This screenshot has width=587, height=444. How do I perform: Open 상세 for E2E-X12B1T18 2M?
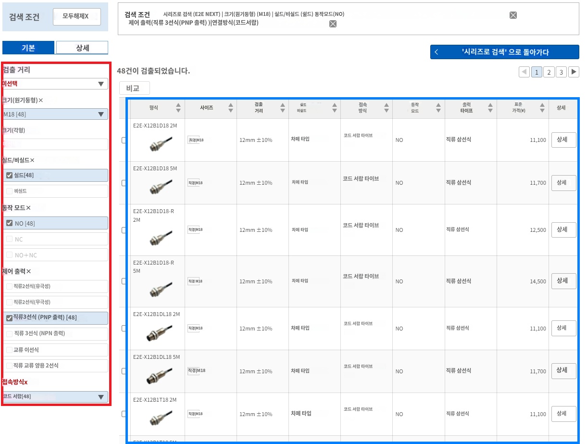(x=563, y=413)
